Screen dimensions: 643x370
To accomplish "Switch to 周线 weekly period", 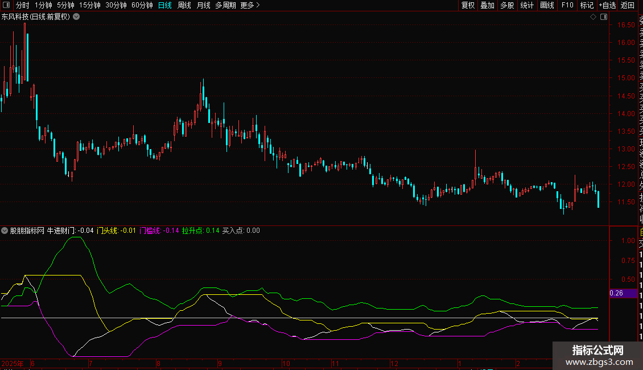I will click(x=184, y=5).
